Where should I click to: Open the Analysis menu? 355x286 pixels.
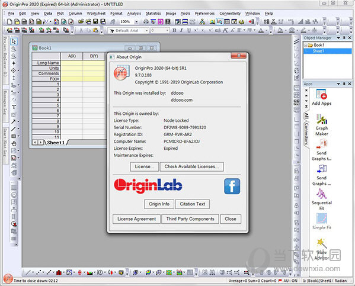point(134,14)
